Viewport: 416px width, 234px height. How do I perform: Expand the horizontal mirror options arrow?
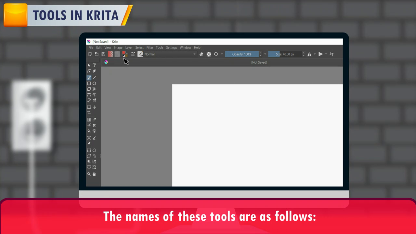[315, 54]
